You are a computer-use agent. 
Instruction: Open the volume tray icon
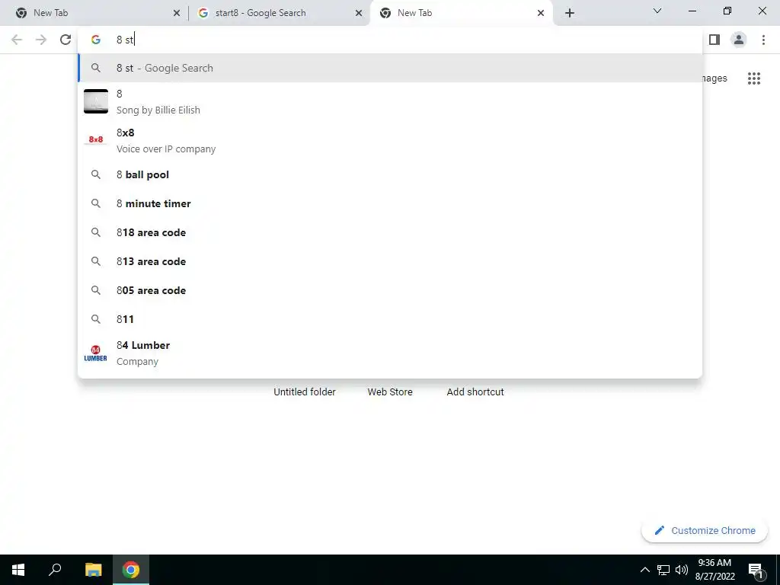point(682,570)
